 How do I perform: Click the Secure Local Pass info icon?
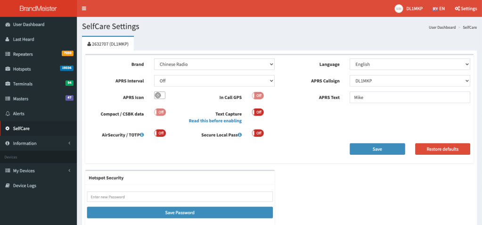pos(240,135)
